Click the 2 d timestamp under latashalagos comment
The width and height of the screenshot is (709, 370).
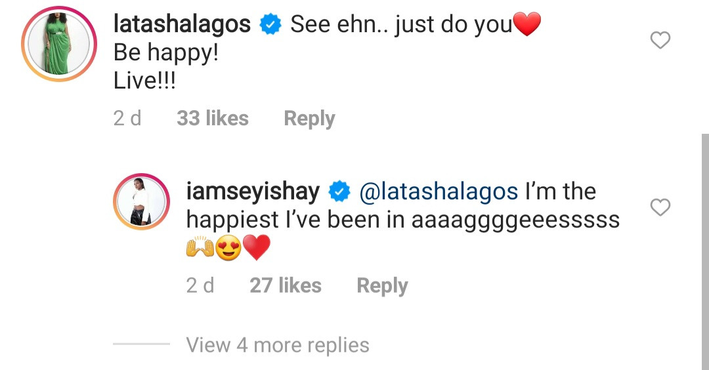(x=127, y=118)
